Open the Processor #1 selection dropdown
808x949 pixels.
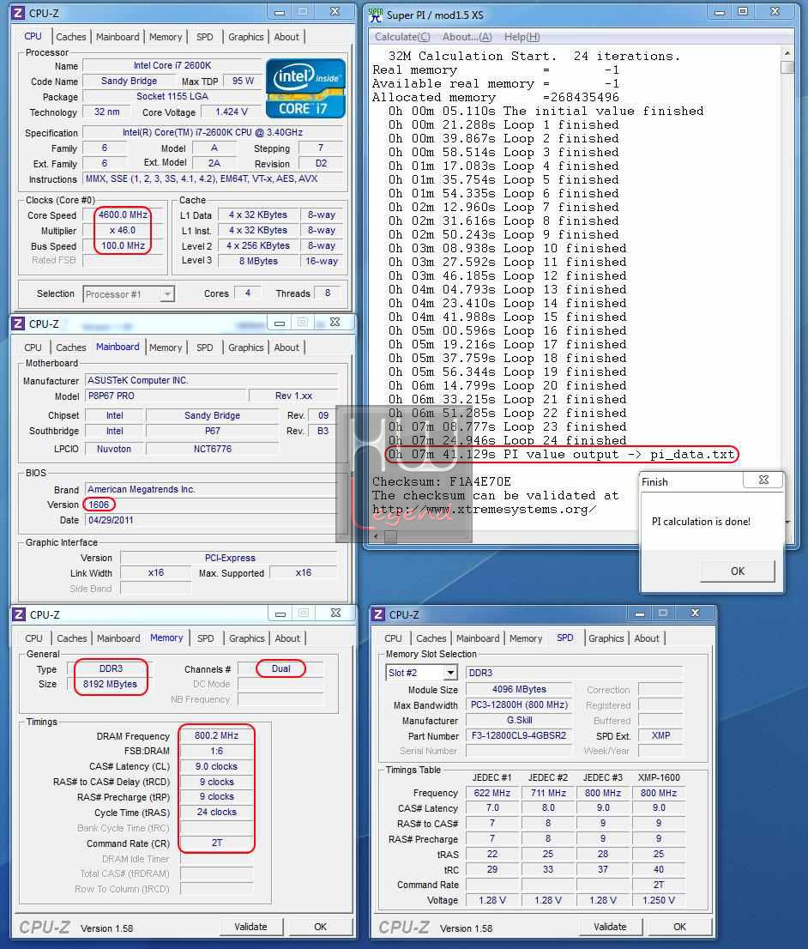pos(167,294)
